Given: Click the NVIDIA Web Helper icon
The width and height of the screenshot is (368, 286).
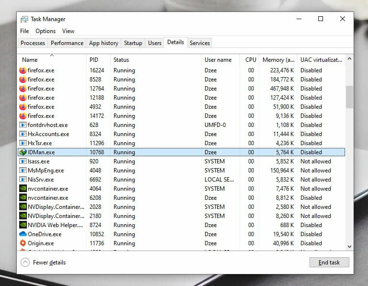Looking at the screenshot, I should coord(23,225).
